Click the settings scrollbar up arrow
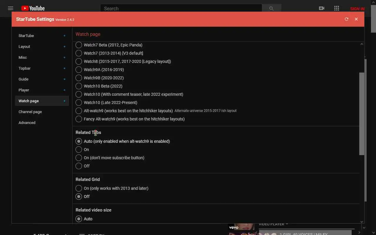Viewport: 376px width, 235px height. [x=362, y=44]
